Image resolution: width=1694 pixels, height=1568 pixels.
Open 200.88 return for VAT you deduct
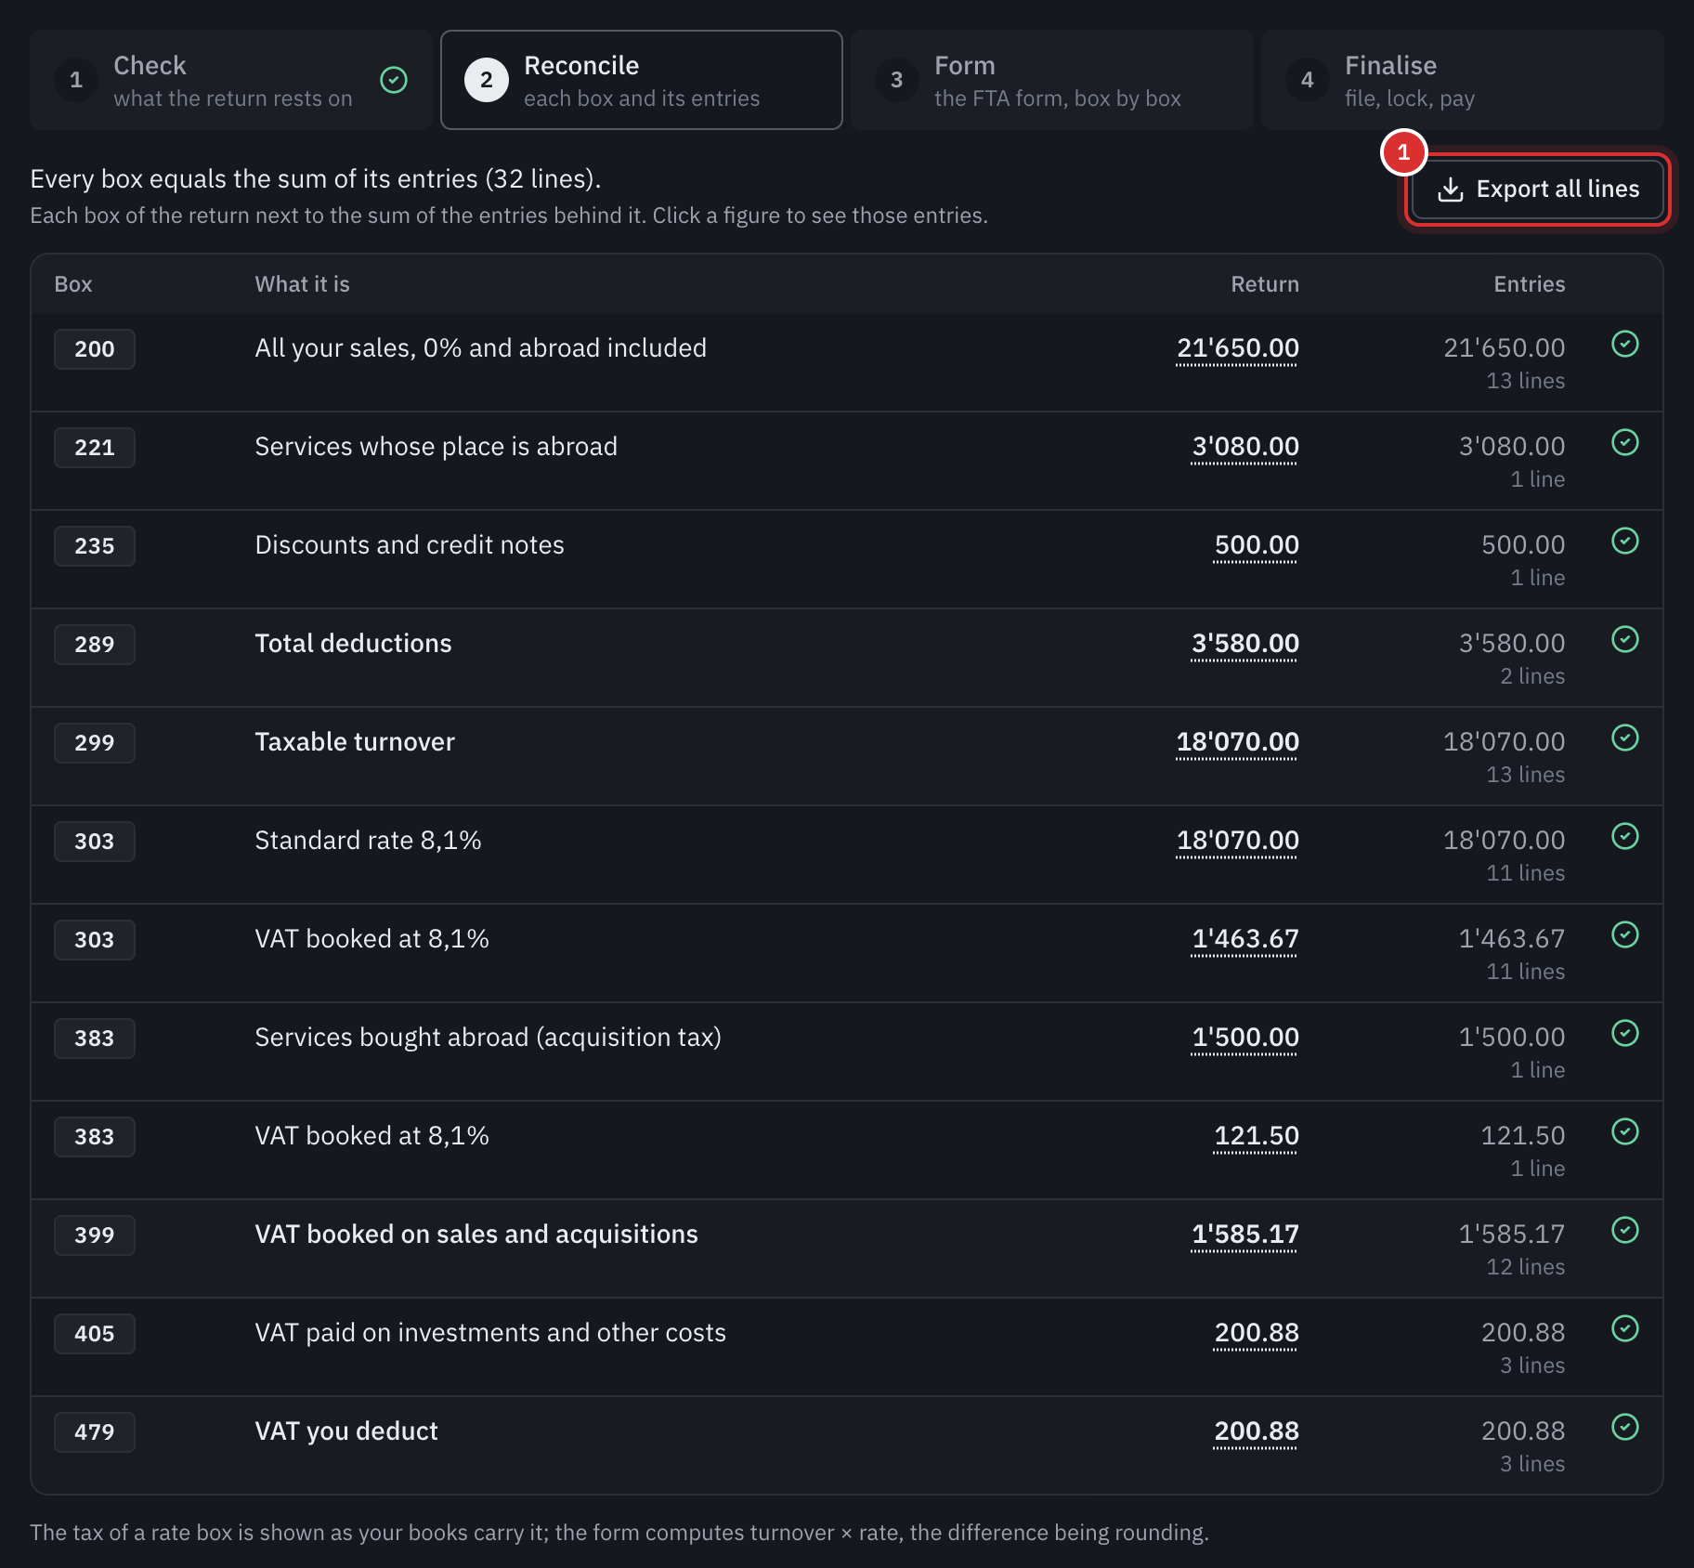[x=1256, y=1431]
